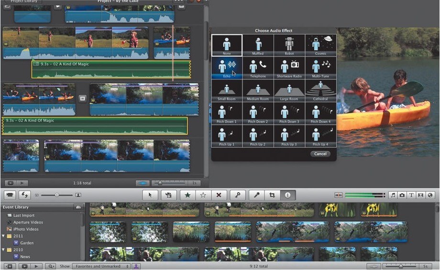Open the photo browser with camera icon
Image resolution: width=440 pixels, height=270 pixels.
tap(402, 195)
